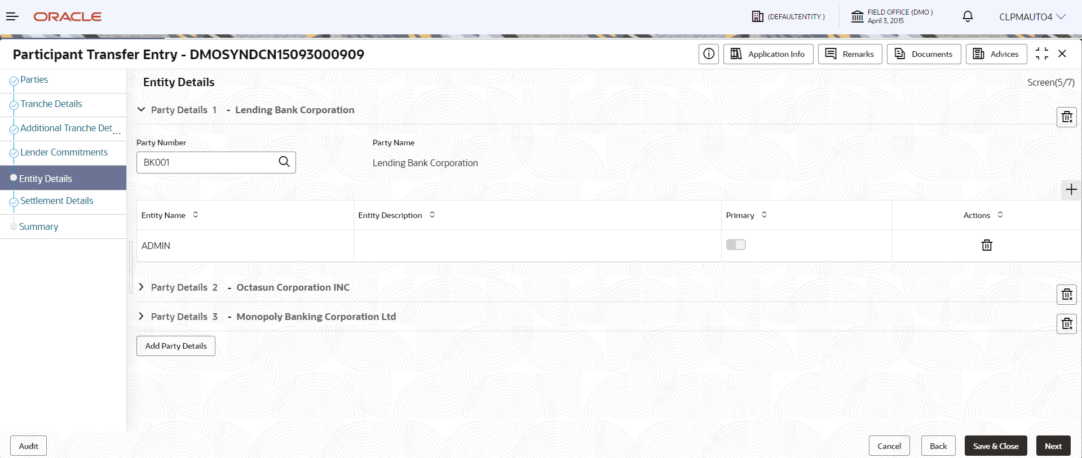
Task: Click the Audit button
Action: (x=29, y=446)
